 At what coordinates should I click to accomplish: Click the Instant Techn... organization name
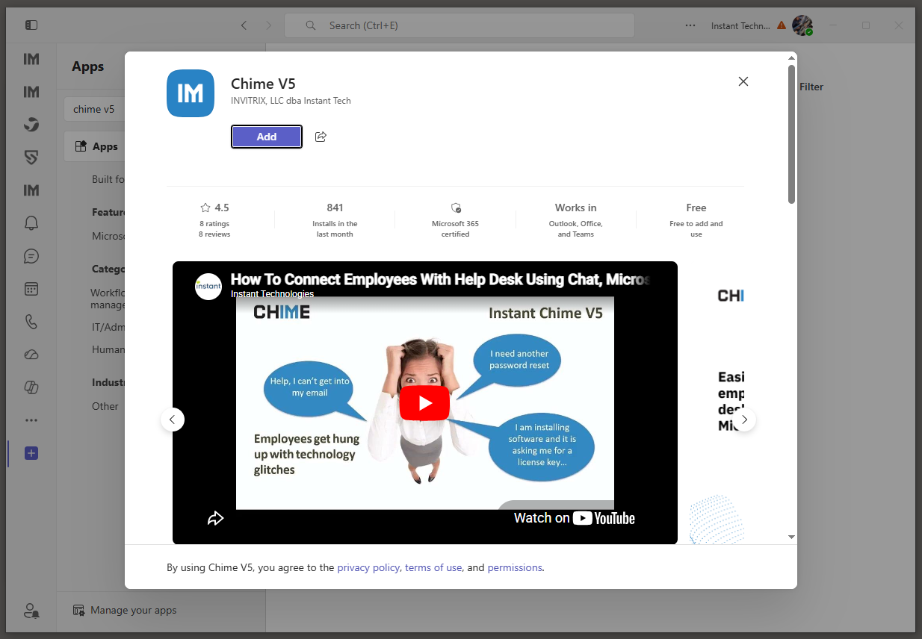click(740, 25)
